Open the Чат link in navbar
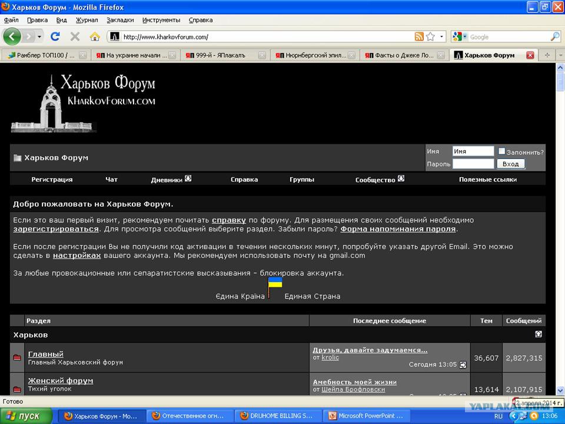565x424 pixels. (112, 180)
